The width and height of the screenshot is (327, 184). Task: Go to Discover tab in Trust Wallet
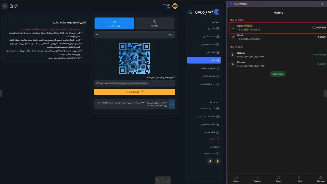click(321, 179)
